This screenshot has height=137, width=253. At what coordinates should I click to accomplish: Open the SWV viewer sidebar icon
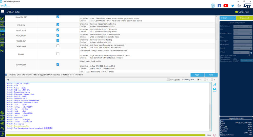coord(2,40)
